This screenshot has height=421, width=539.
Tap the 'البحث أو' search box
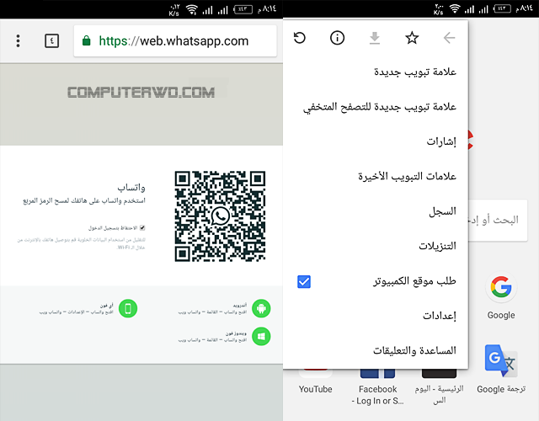coord(498,220)
